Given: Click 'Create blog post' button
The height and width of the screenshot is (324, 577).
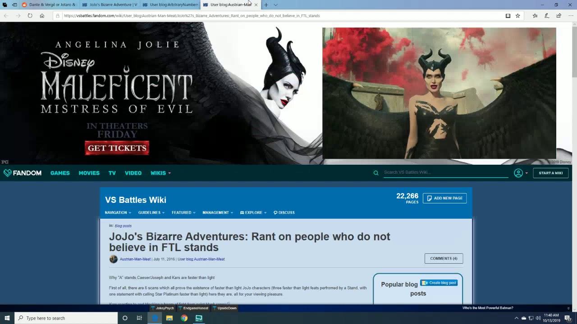Looking at the screenshot, I should pyautogui.click(x=439, y=283).
